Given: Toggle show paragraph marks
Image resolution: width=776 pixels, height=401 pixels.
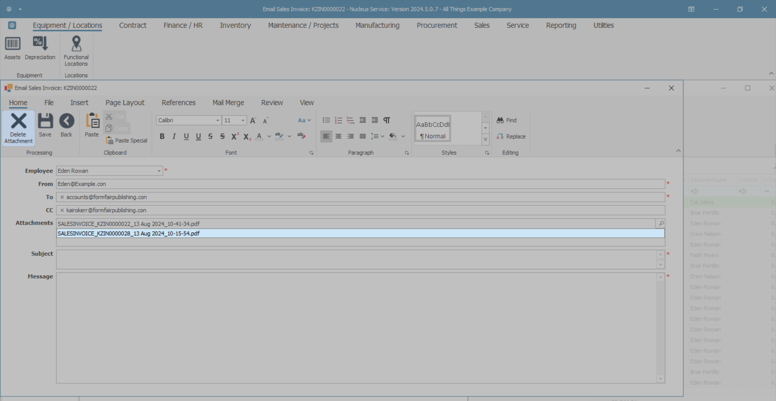Looking at the screenshot, I should (x=387, y=120).
